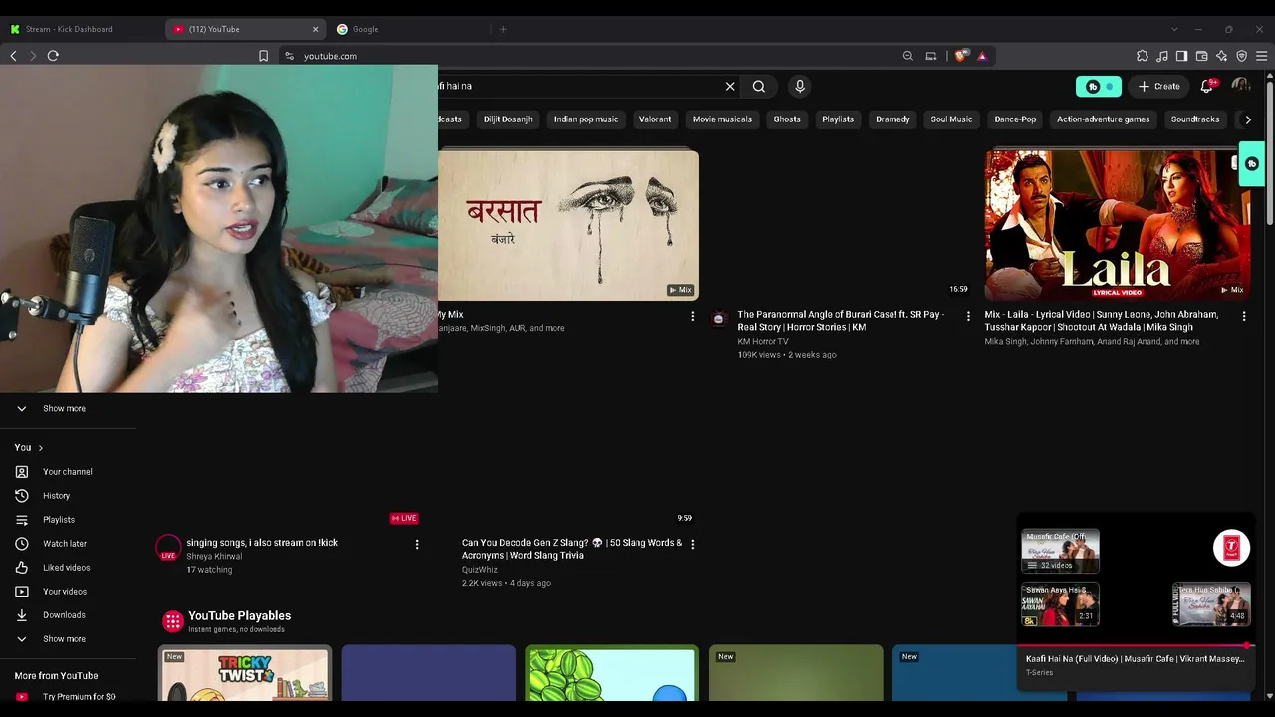This screenshot has height=717, width=1275.
Task: Open options for Mix - Laila video
Action: click(x=1243, y=316)
